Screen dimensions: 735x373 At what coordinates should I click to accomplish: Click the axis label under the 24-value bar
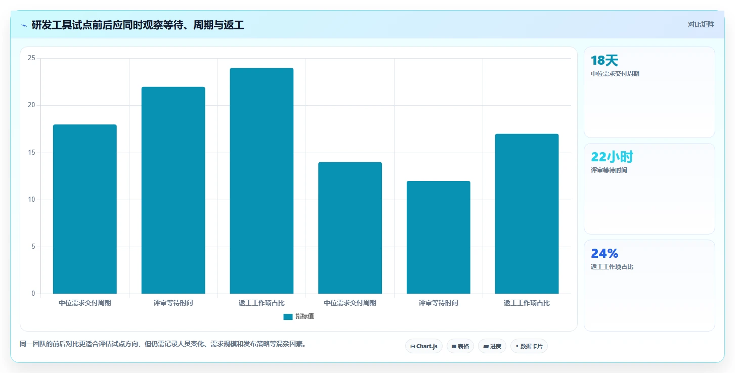262,303
